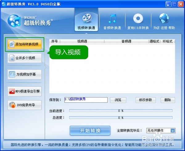Click the 为视频加字幕 button
Image resolution: width=185 pixels, height=151 pixels.
tap(25, 74)
